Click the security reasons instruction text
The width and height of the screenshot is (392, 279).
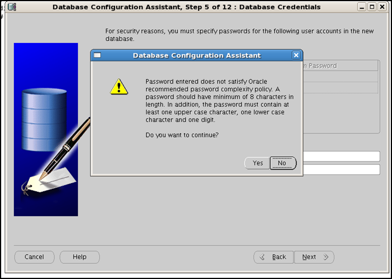click(239, 35)
